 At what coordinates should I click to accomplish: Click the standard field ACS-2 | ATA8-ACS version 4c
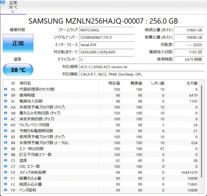[x=142, y=67]
